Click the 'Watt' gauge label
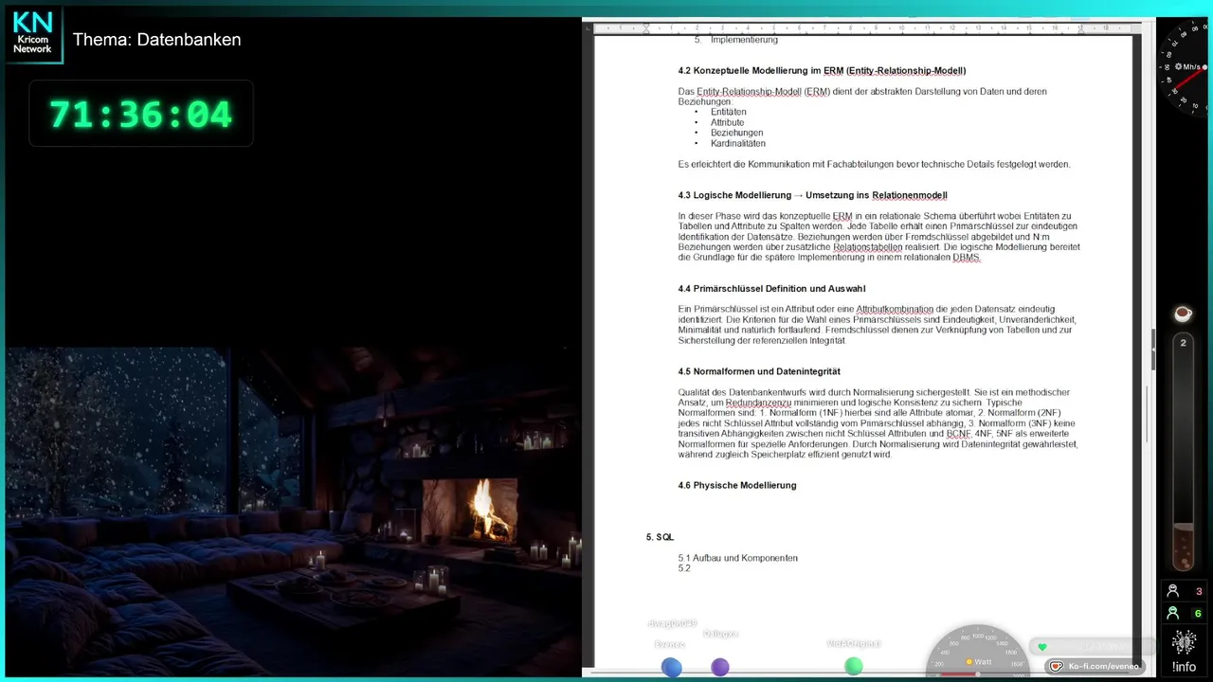 click(x=983, y=662)
